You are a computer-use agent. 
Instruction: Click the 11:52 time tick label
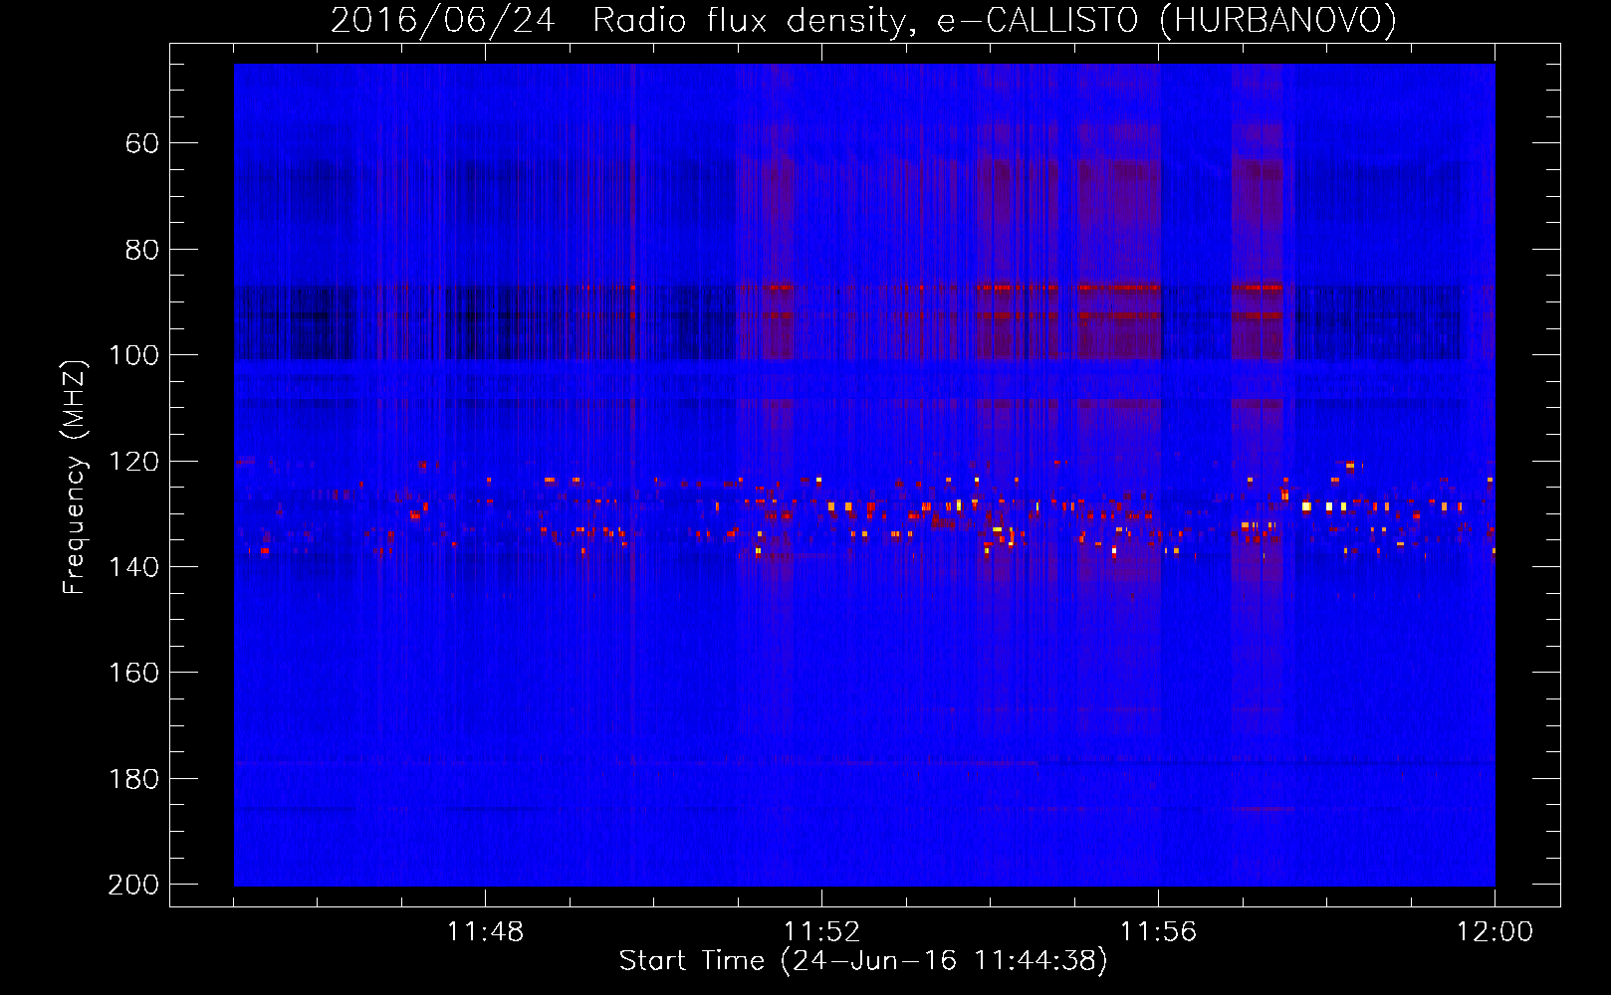[821, 931]
